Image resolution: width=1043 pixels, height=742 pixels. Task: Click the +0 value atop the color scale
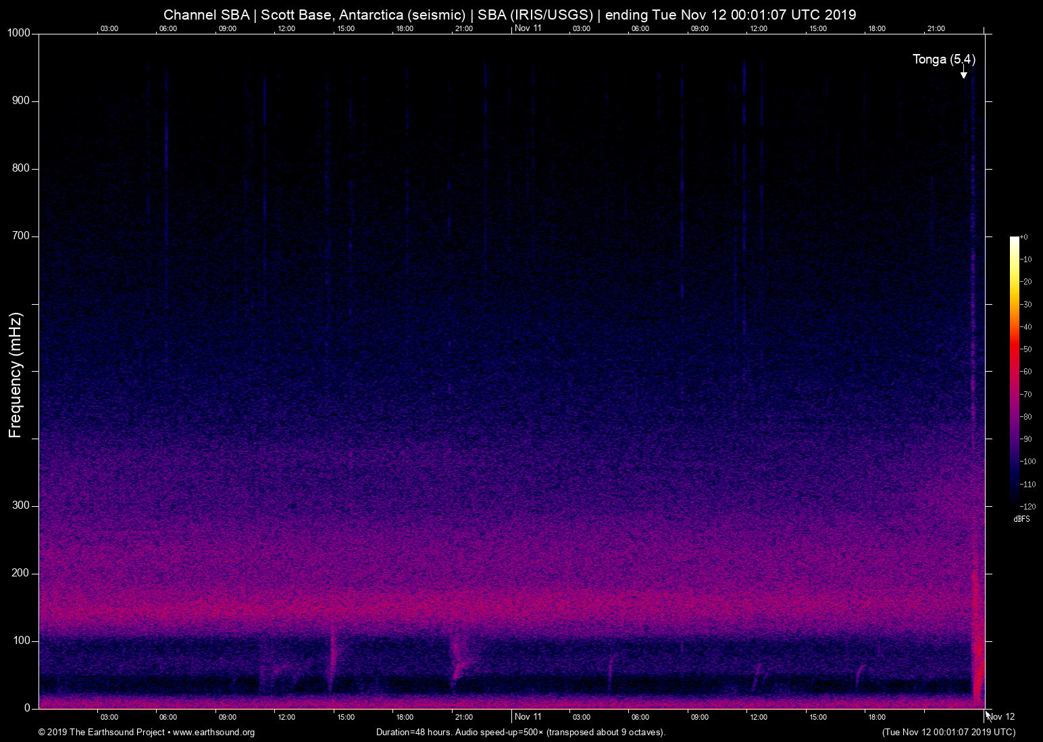click(1024, 237)
